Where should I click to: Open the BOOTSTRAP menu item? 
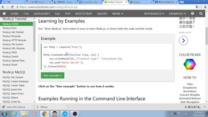point(84,14)
